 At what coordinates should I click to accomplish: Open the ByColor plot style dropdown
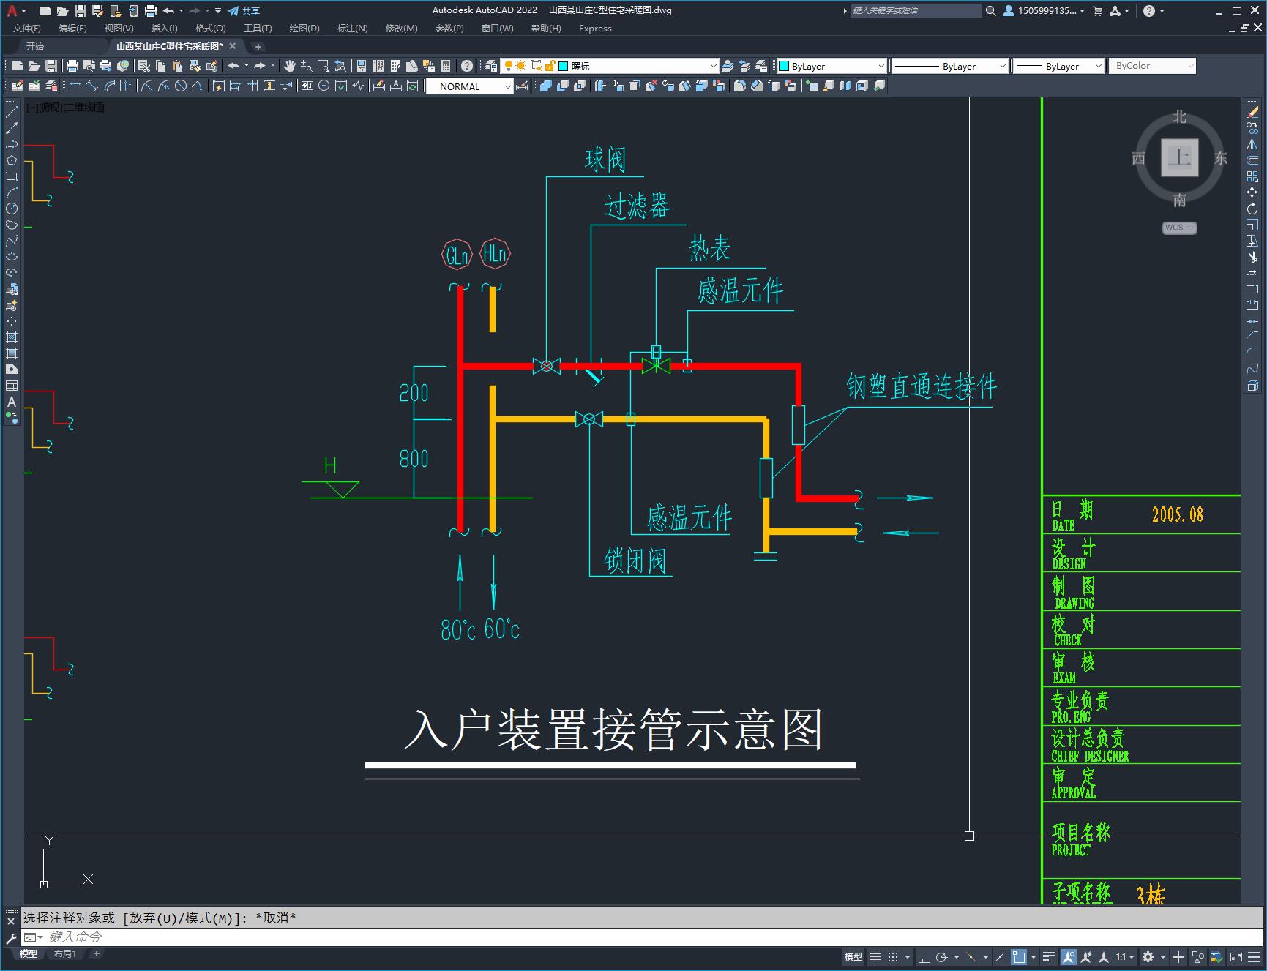coord(1152,66)
